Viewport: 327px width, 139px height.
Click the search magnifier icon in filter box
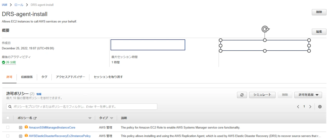coord(10,107)
